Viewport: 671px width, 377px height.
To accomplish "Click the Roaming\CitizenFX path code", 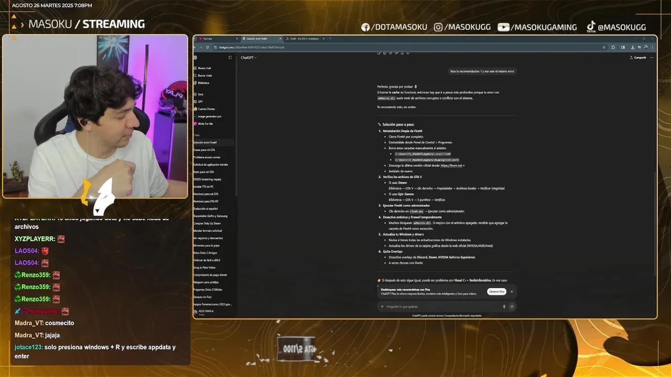I will pos(427,160).
